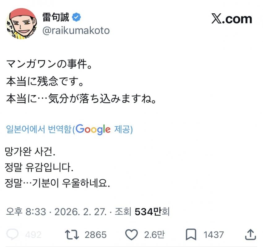
Task: Like the post with the heart icon
Action: pyautogui.click(x=132, y=235)
